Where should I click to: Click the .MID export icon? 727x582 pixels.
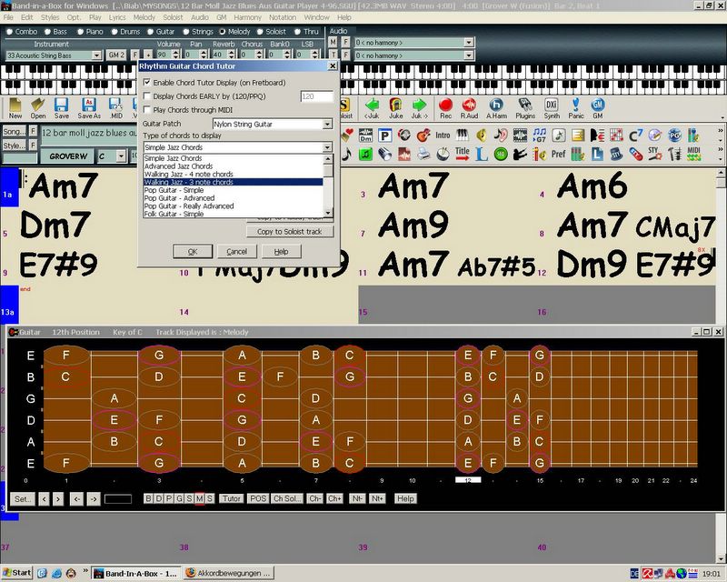click(x=116, y=108)
